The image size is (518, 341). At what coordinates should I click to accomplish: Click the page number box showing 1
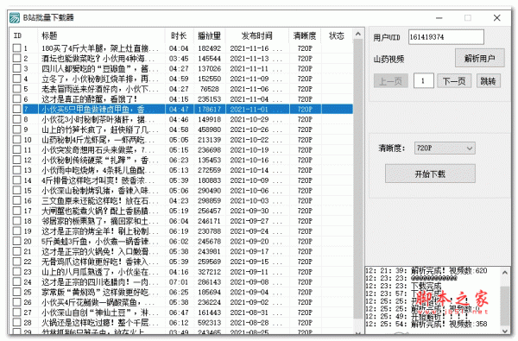click(424, 81)
